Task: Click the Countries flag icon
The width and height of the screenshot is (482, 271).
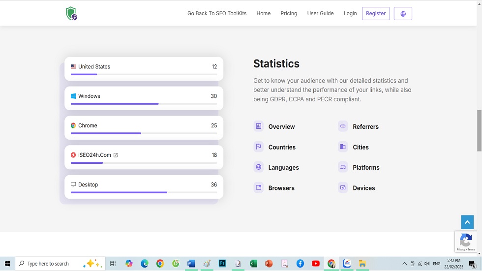Action: [x=259, y=147]
